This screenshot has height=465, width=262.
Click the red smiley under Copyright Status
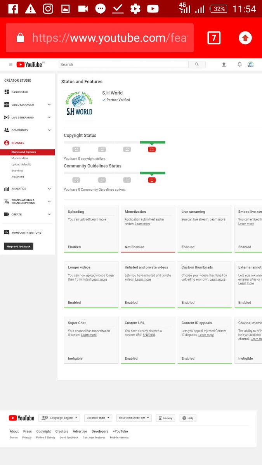152,149
